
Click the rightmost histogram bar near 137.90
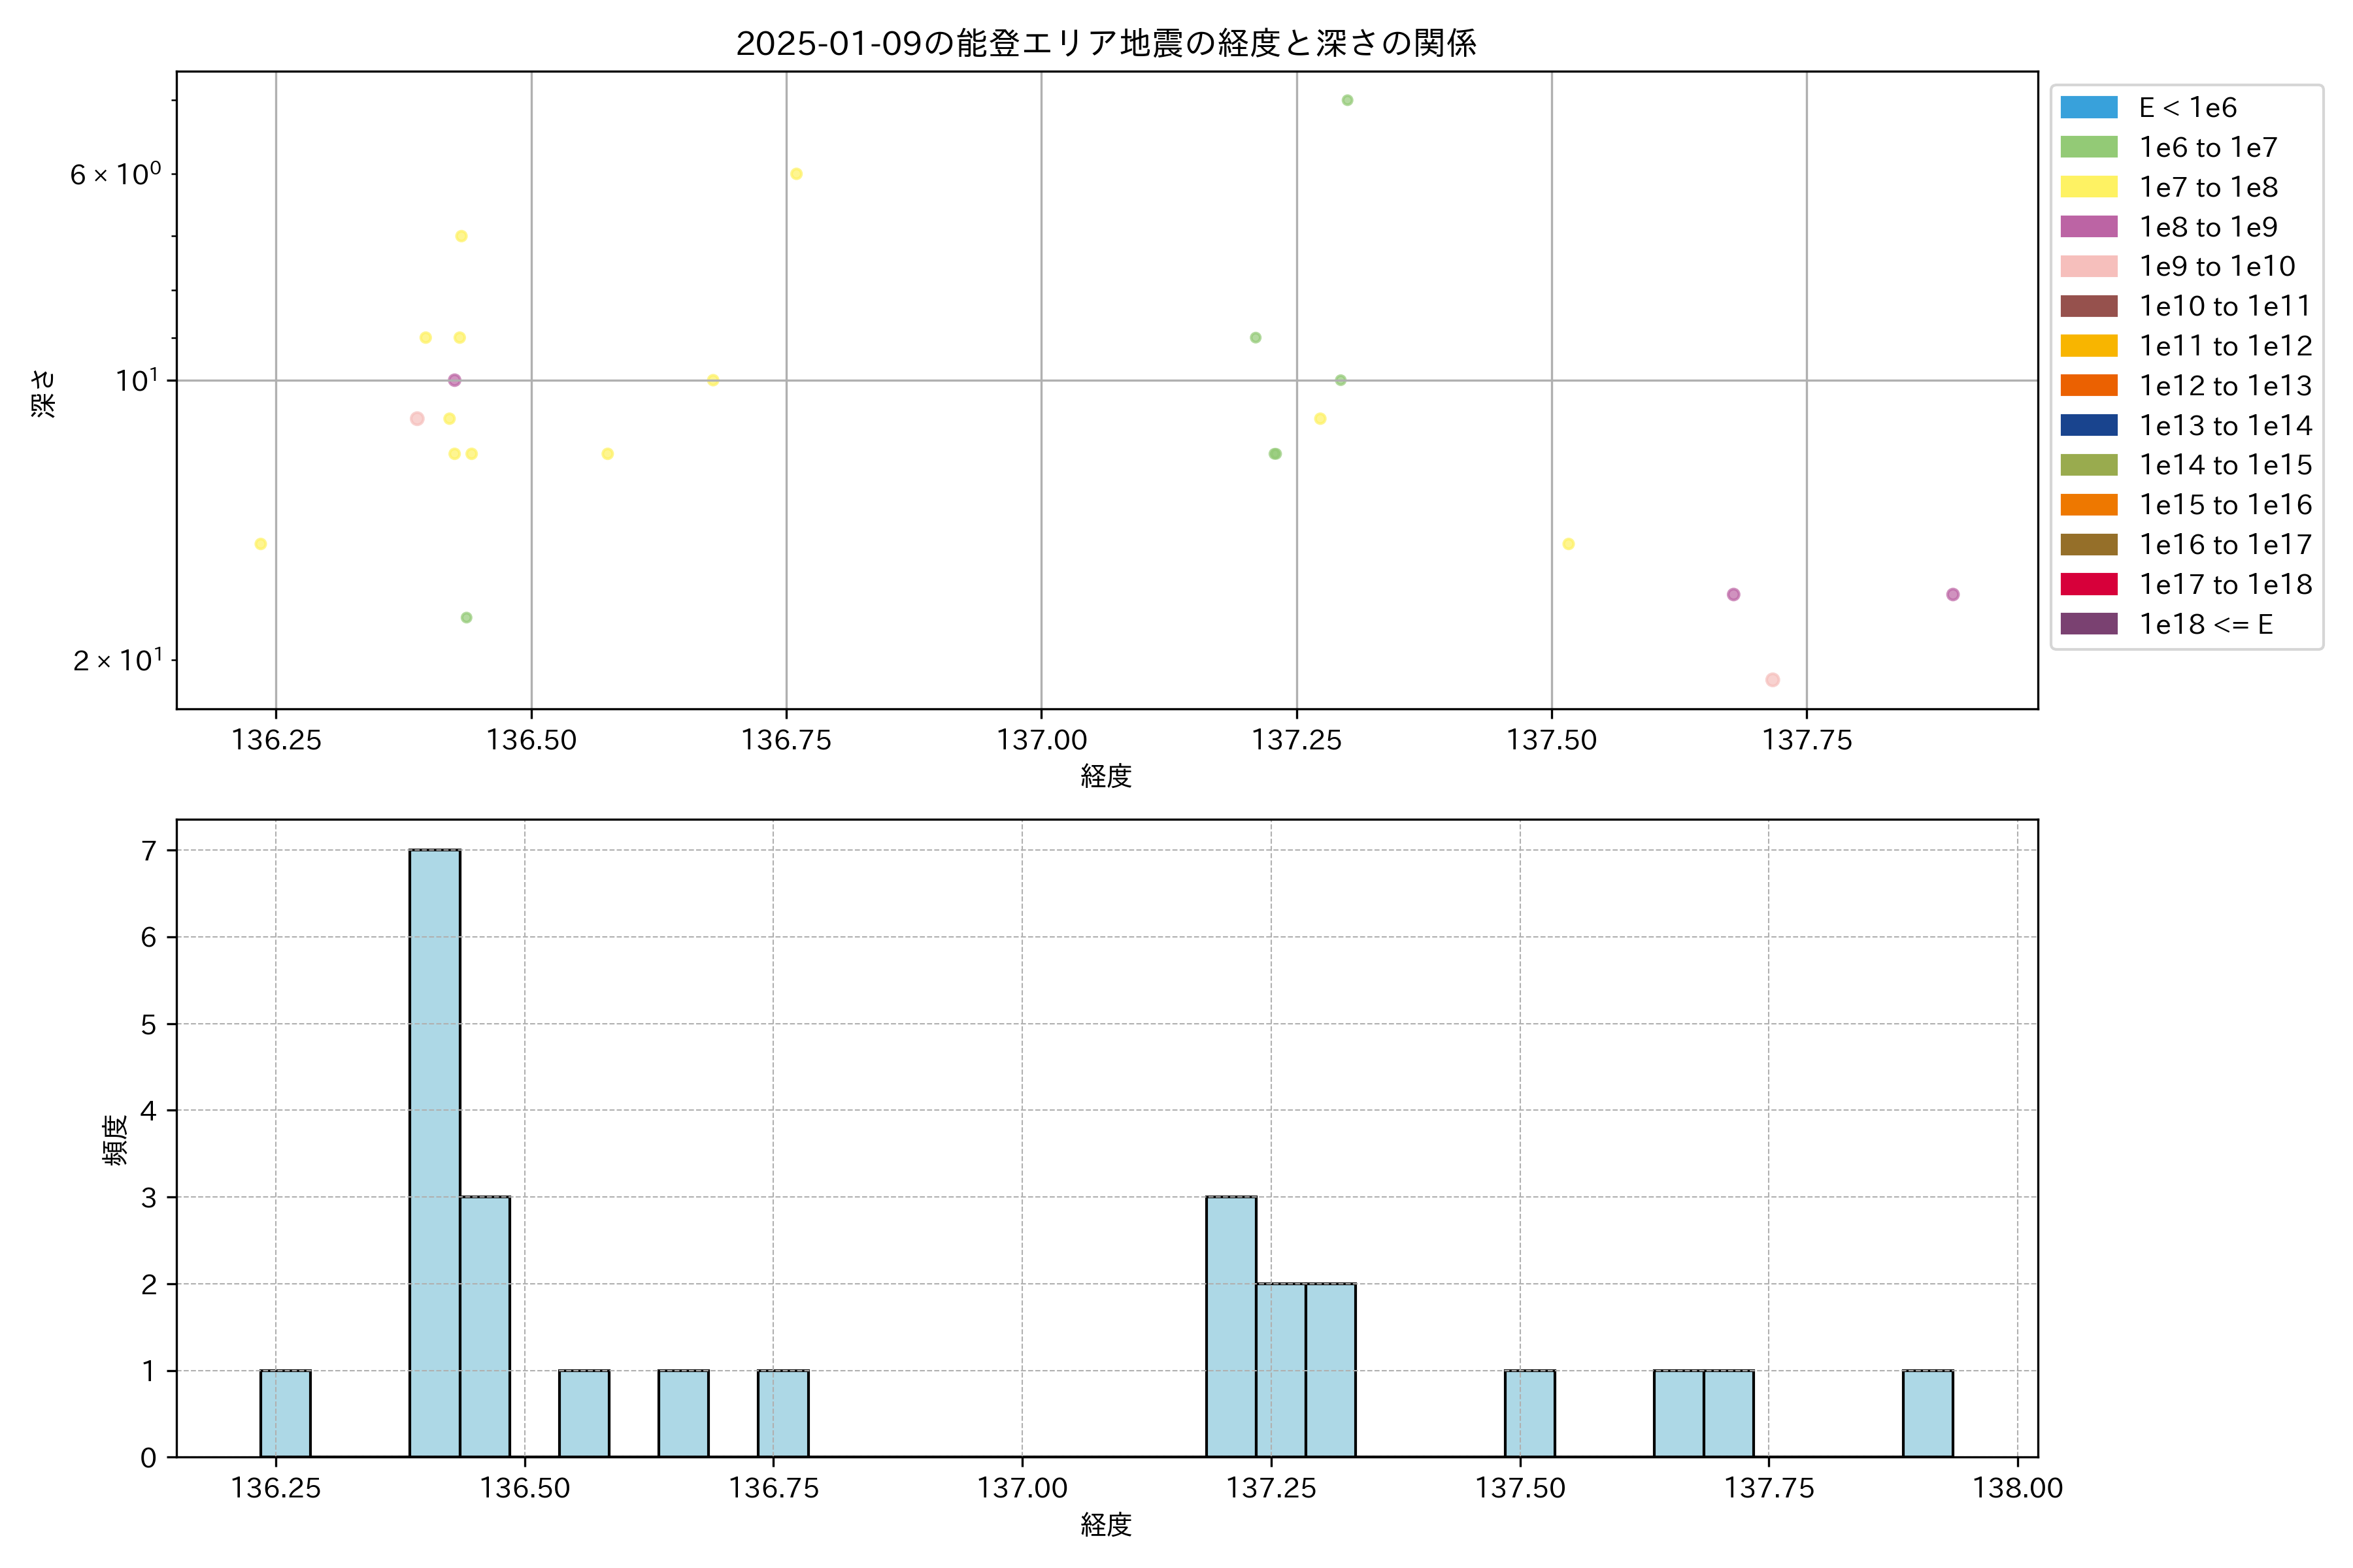[1927, 1413]
